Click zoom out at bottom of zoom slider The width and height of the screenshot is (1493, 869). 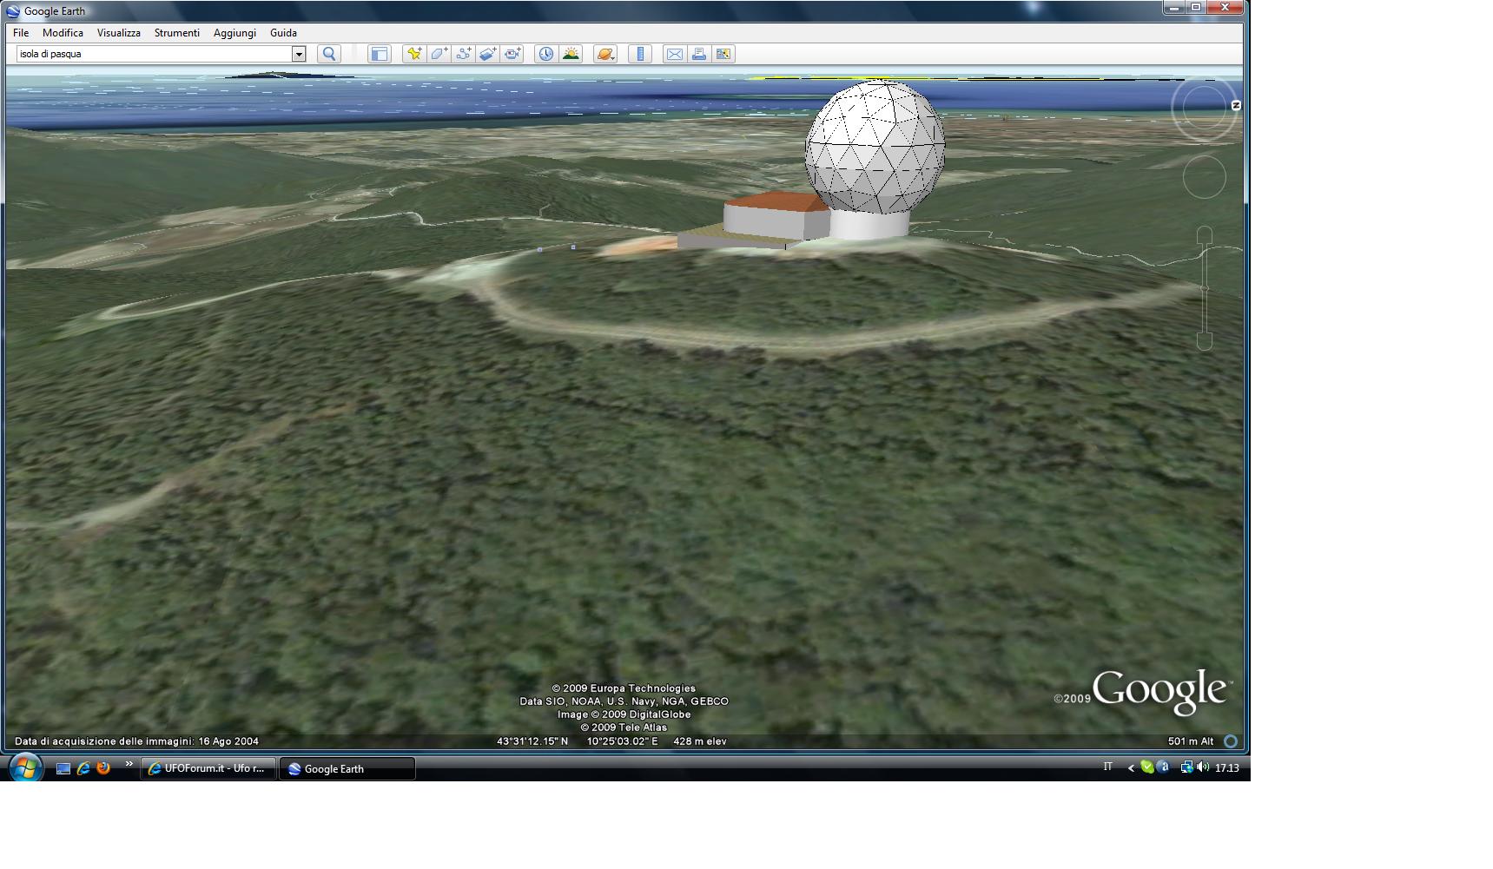click(1205, 341)
